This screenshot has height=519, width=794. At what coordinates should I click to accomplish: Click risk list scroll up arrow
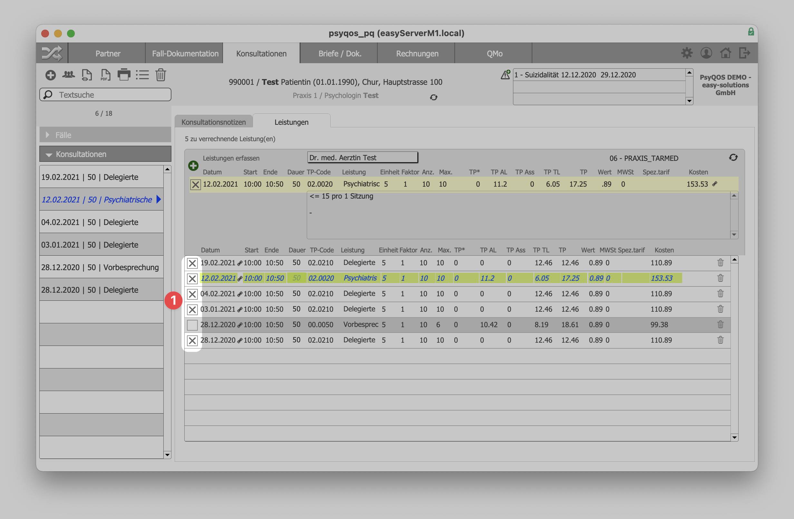[689, 73]
